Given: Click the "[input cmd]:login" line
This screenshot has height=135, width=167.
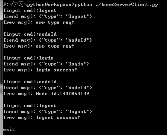Looking at the screenshot, I should coord(28,58).
